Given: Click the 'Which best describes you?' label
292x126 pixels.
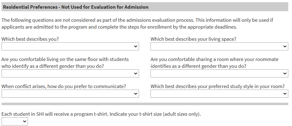Looking at the screenshot, I should 30,39.
